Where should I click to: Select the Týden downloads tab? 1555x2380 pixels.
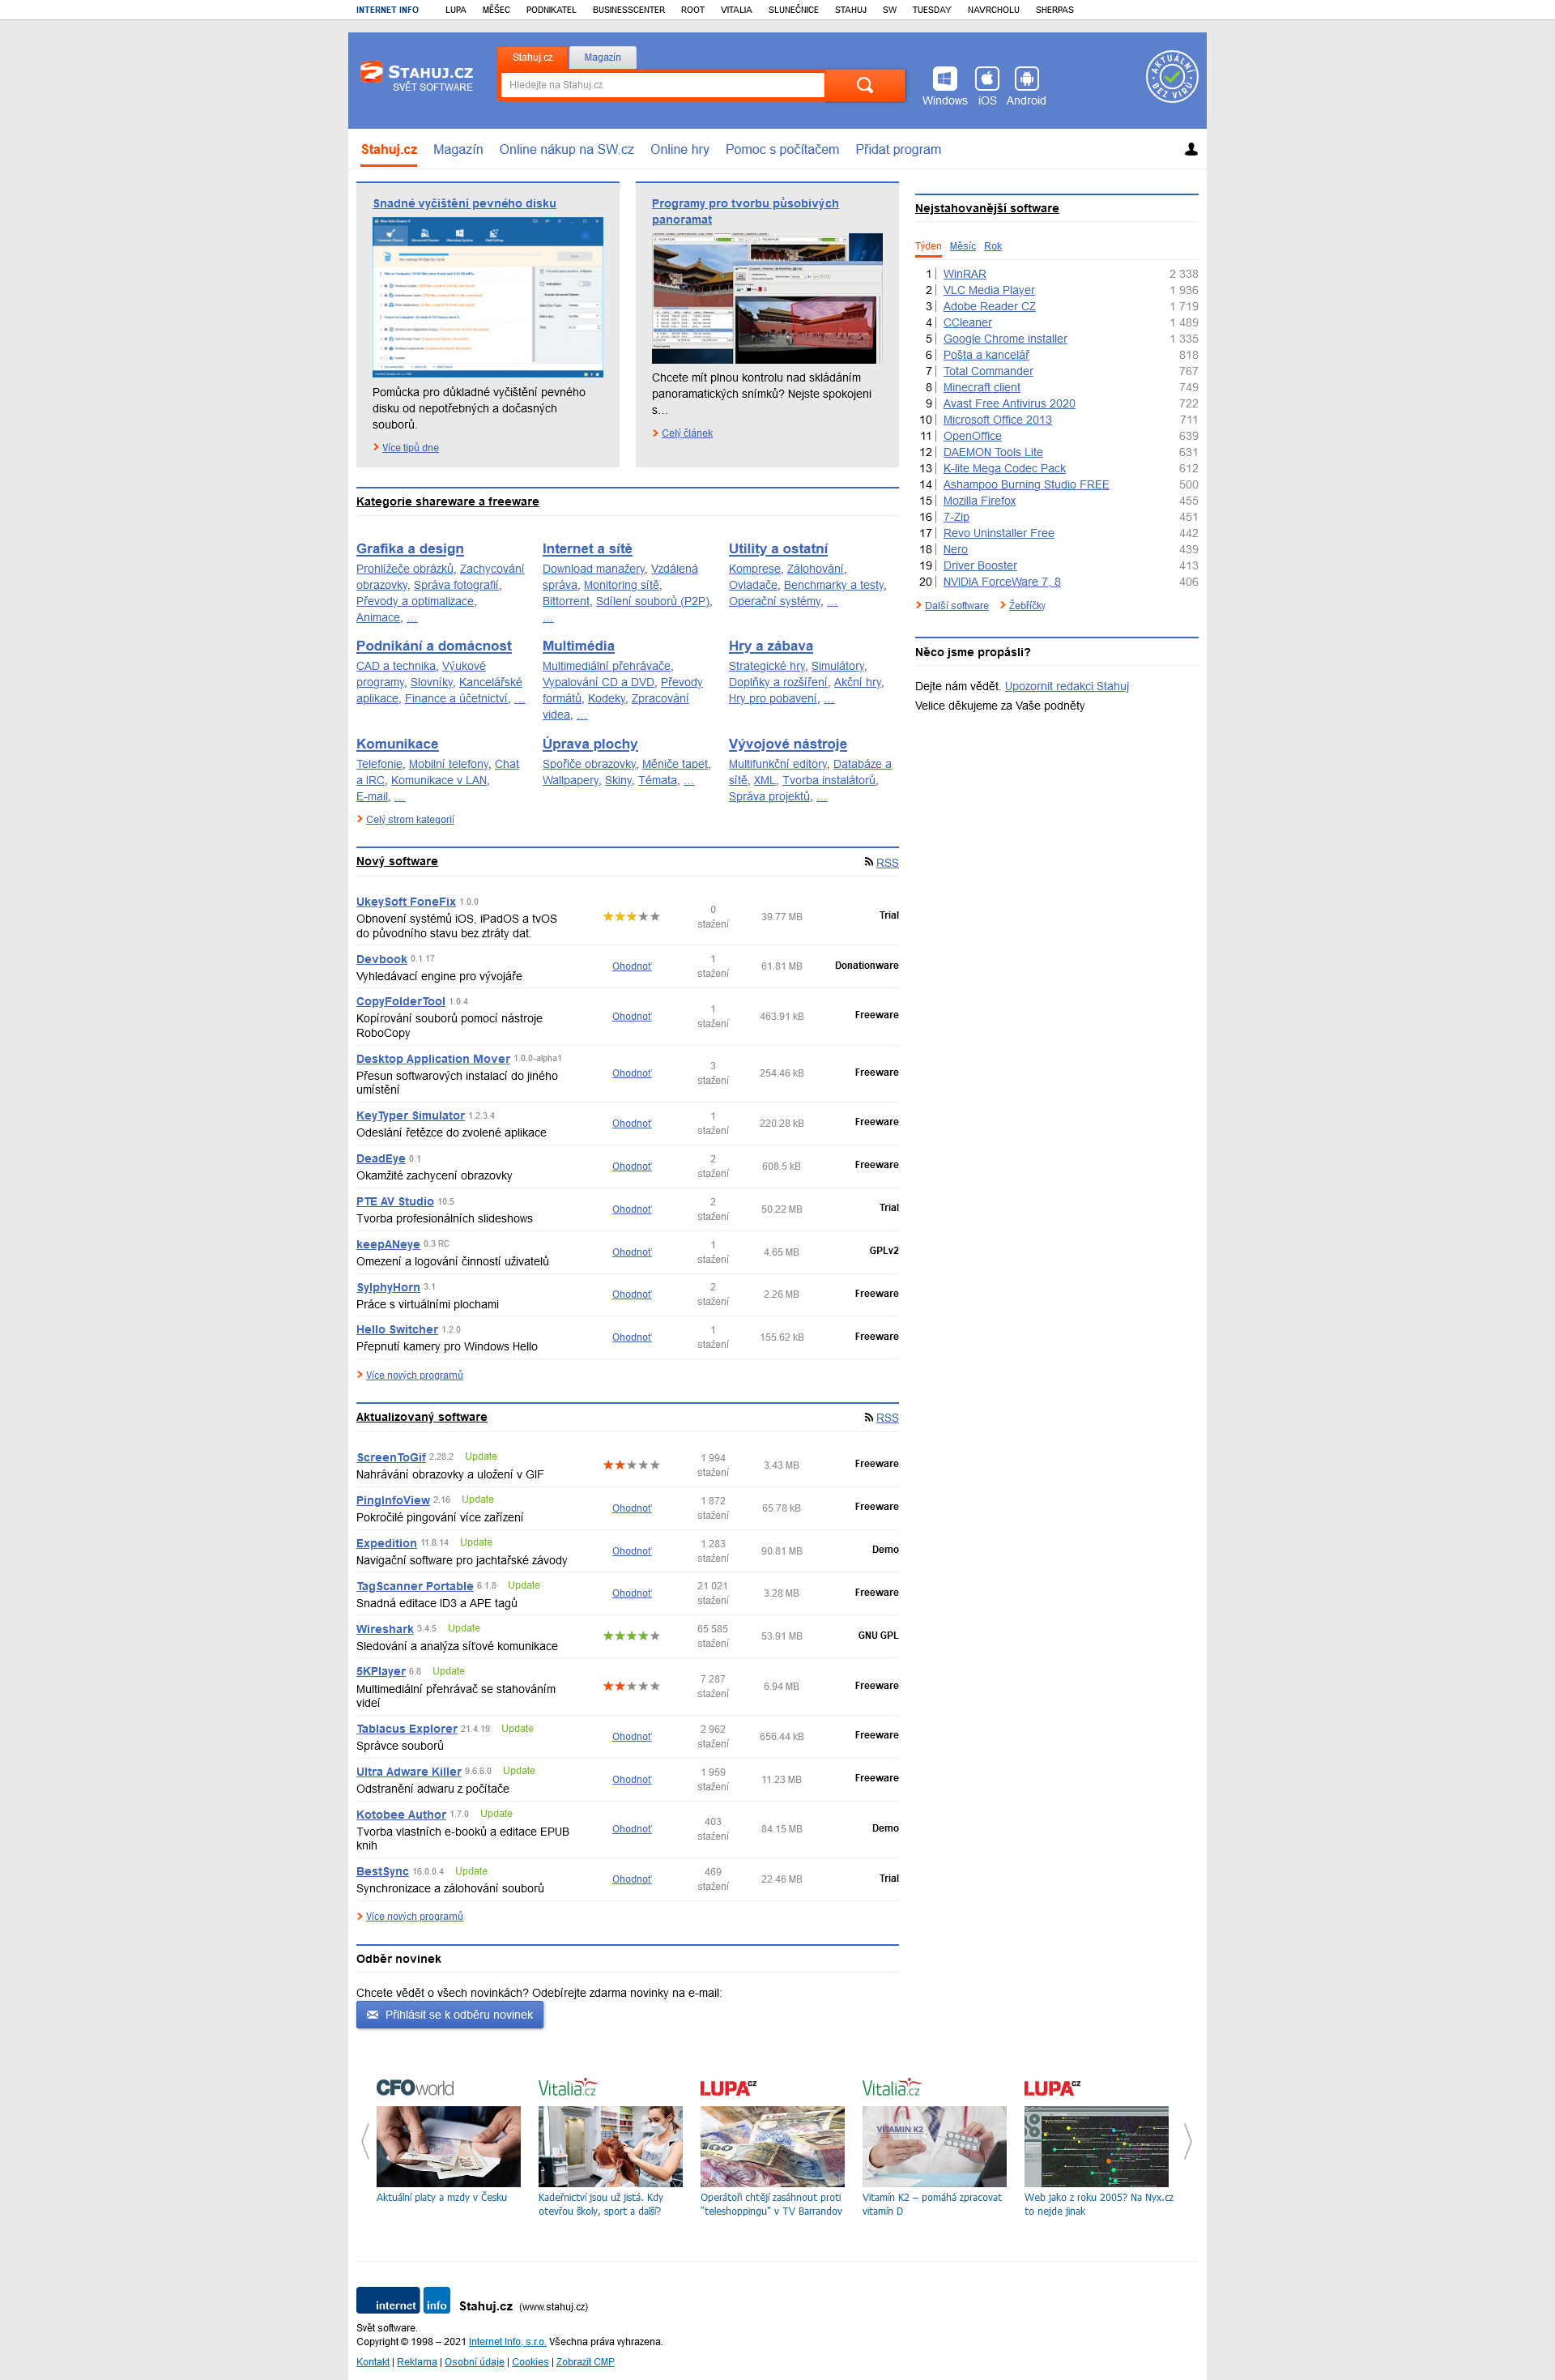928,246
